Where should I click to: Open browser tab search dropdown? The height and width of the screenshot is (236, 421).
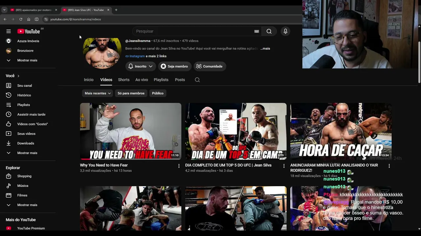click(x=4, y=10)
